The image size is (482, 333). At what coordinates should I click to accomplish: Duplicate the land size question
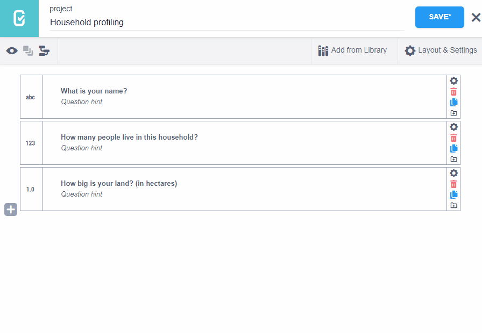[x=453, y=194]
